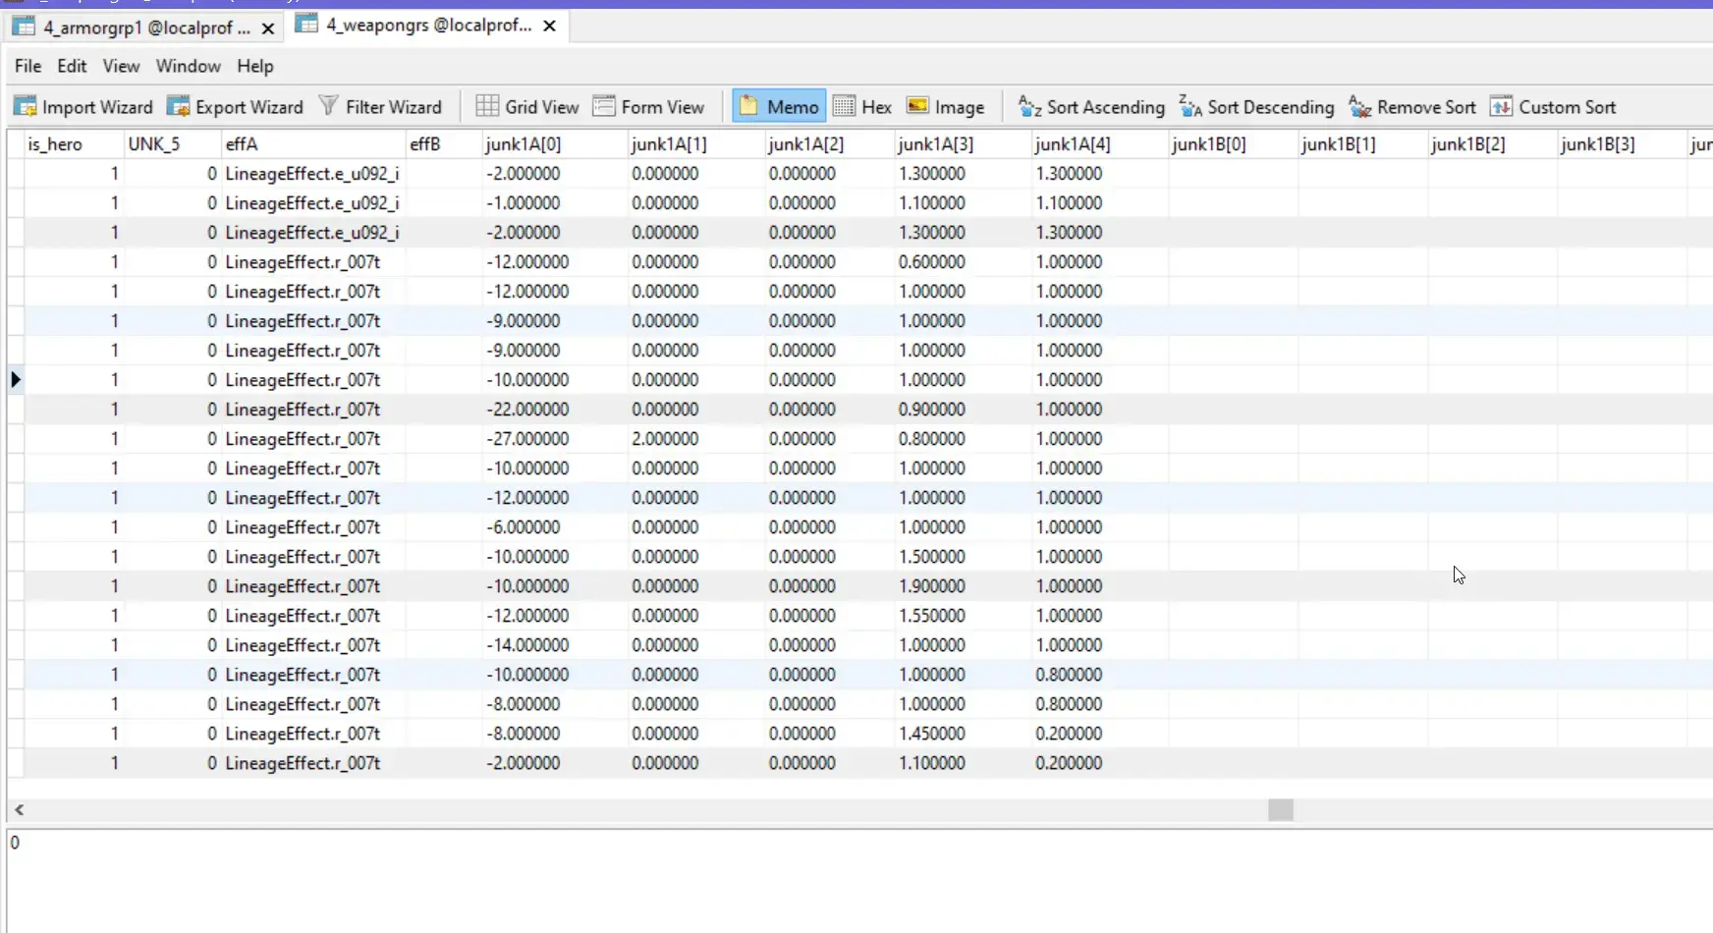Click the horizontal scrollbar left arrow

[19, 809]
